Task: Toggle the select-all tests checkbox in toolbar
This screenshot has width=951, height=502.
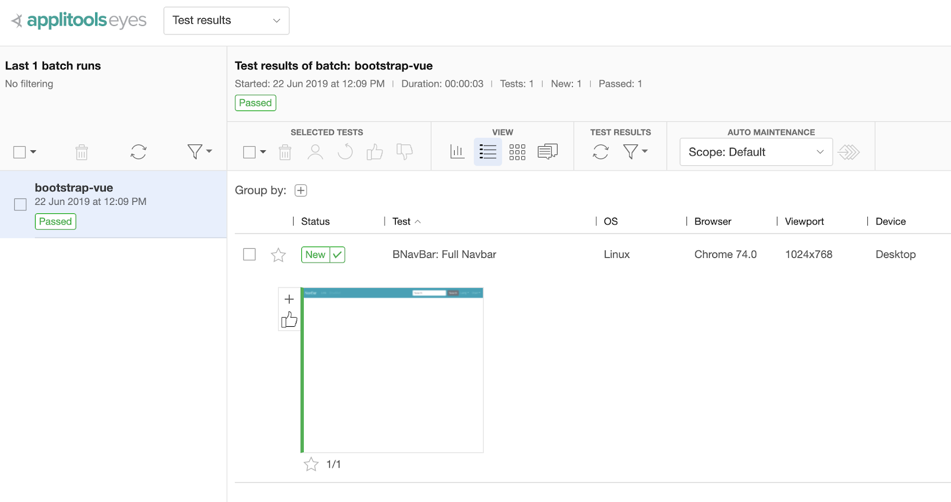Action: (x=250, y=153)
